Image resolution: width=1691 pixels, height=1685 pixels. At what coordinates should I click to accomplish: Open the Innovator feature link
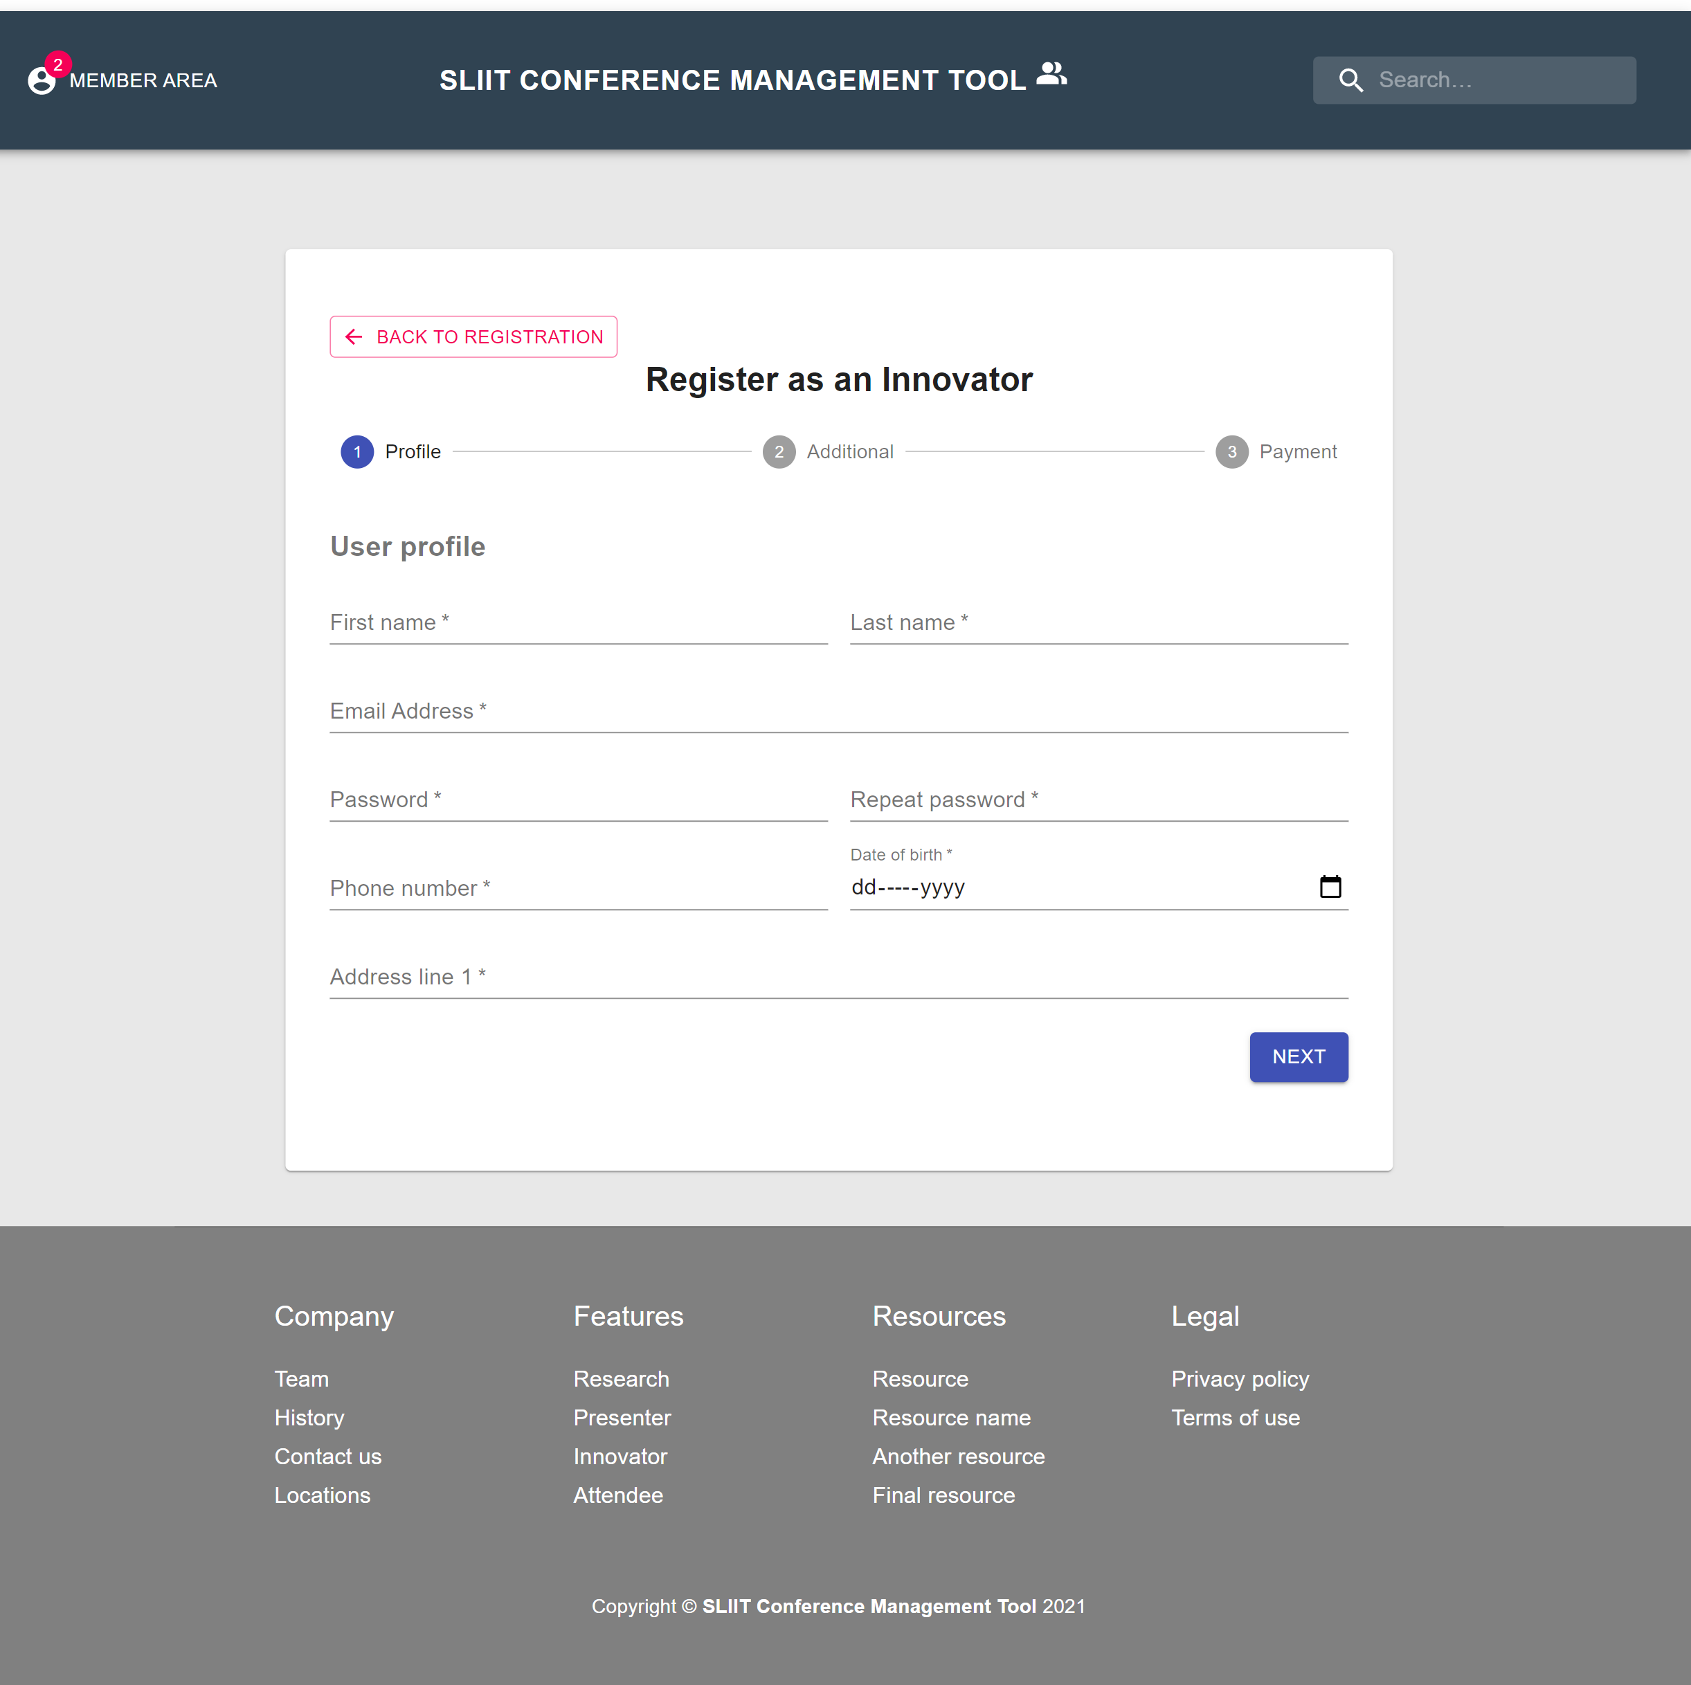click(x=620, y=1456)
